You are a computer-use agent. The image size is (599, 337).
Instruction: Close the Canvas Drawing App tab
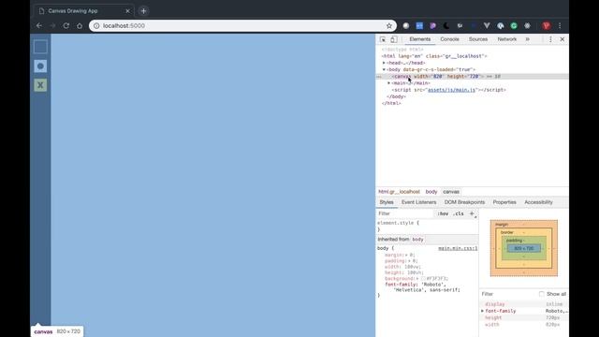click(127, 11)
